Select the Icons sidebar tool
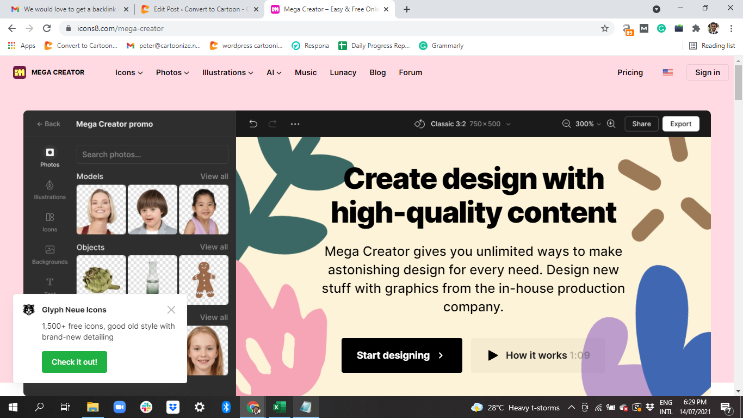The image size is (743, 418). point(49,222)
